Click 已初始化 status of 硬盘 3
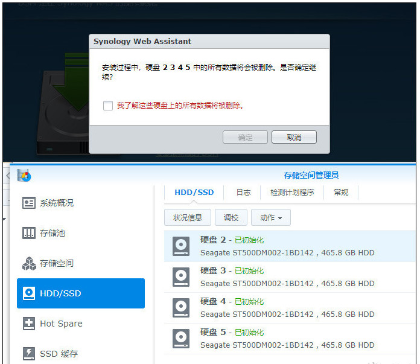 [x=249, y=270]
